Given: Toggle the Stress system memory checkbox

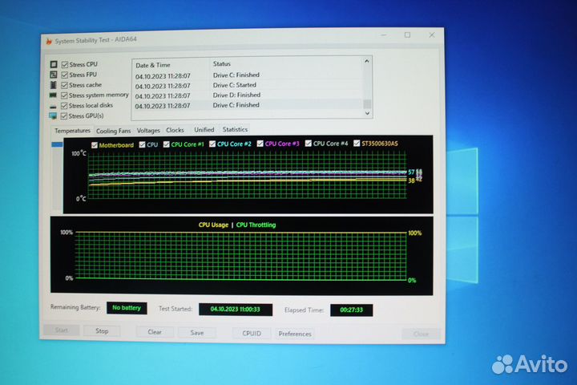Looking at the screenshot, I should [64, 95].
